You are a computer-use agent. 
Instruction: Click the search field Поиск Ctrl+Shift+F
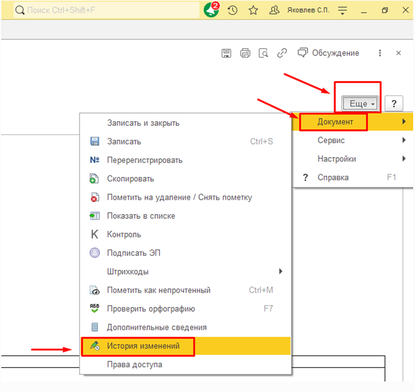click(x=106, y=10)
